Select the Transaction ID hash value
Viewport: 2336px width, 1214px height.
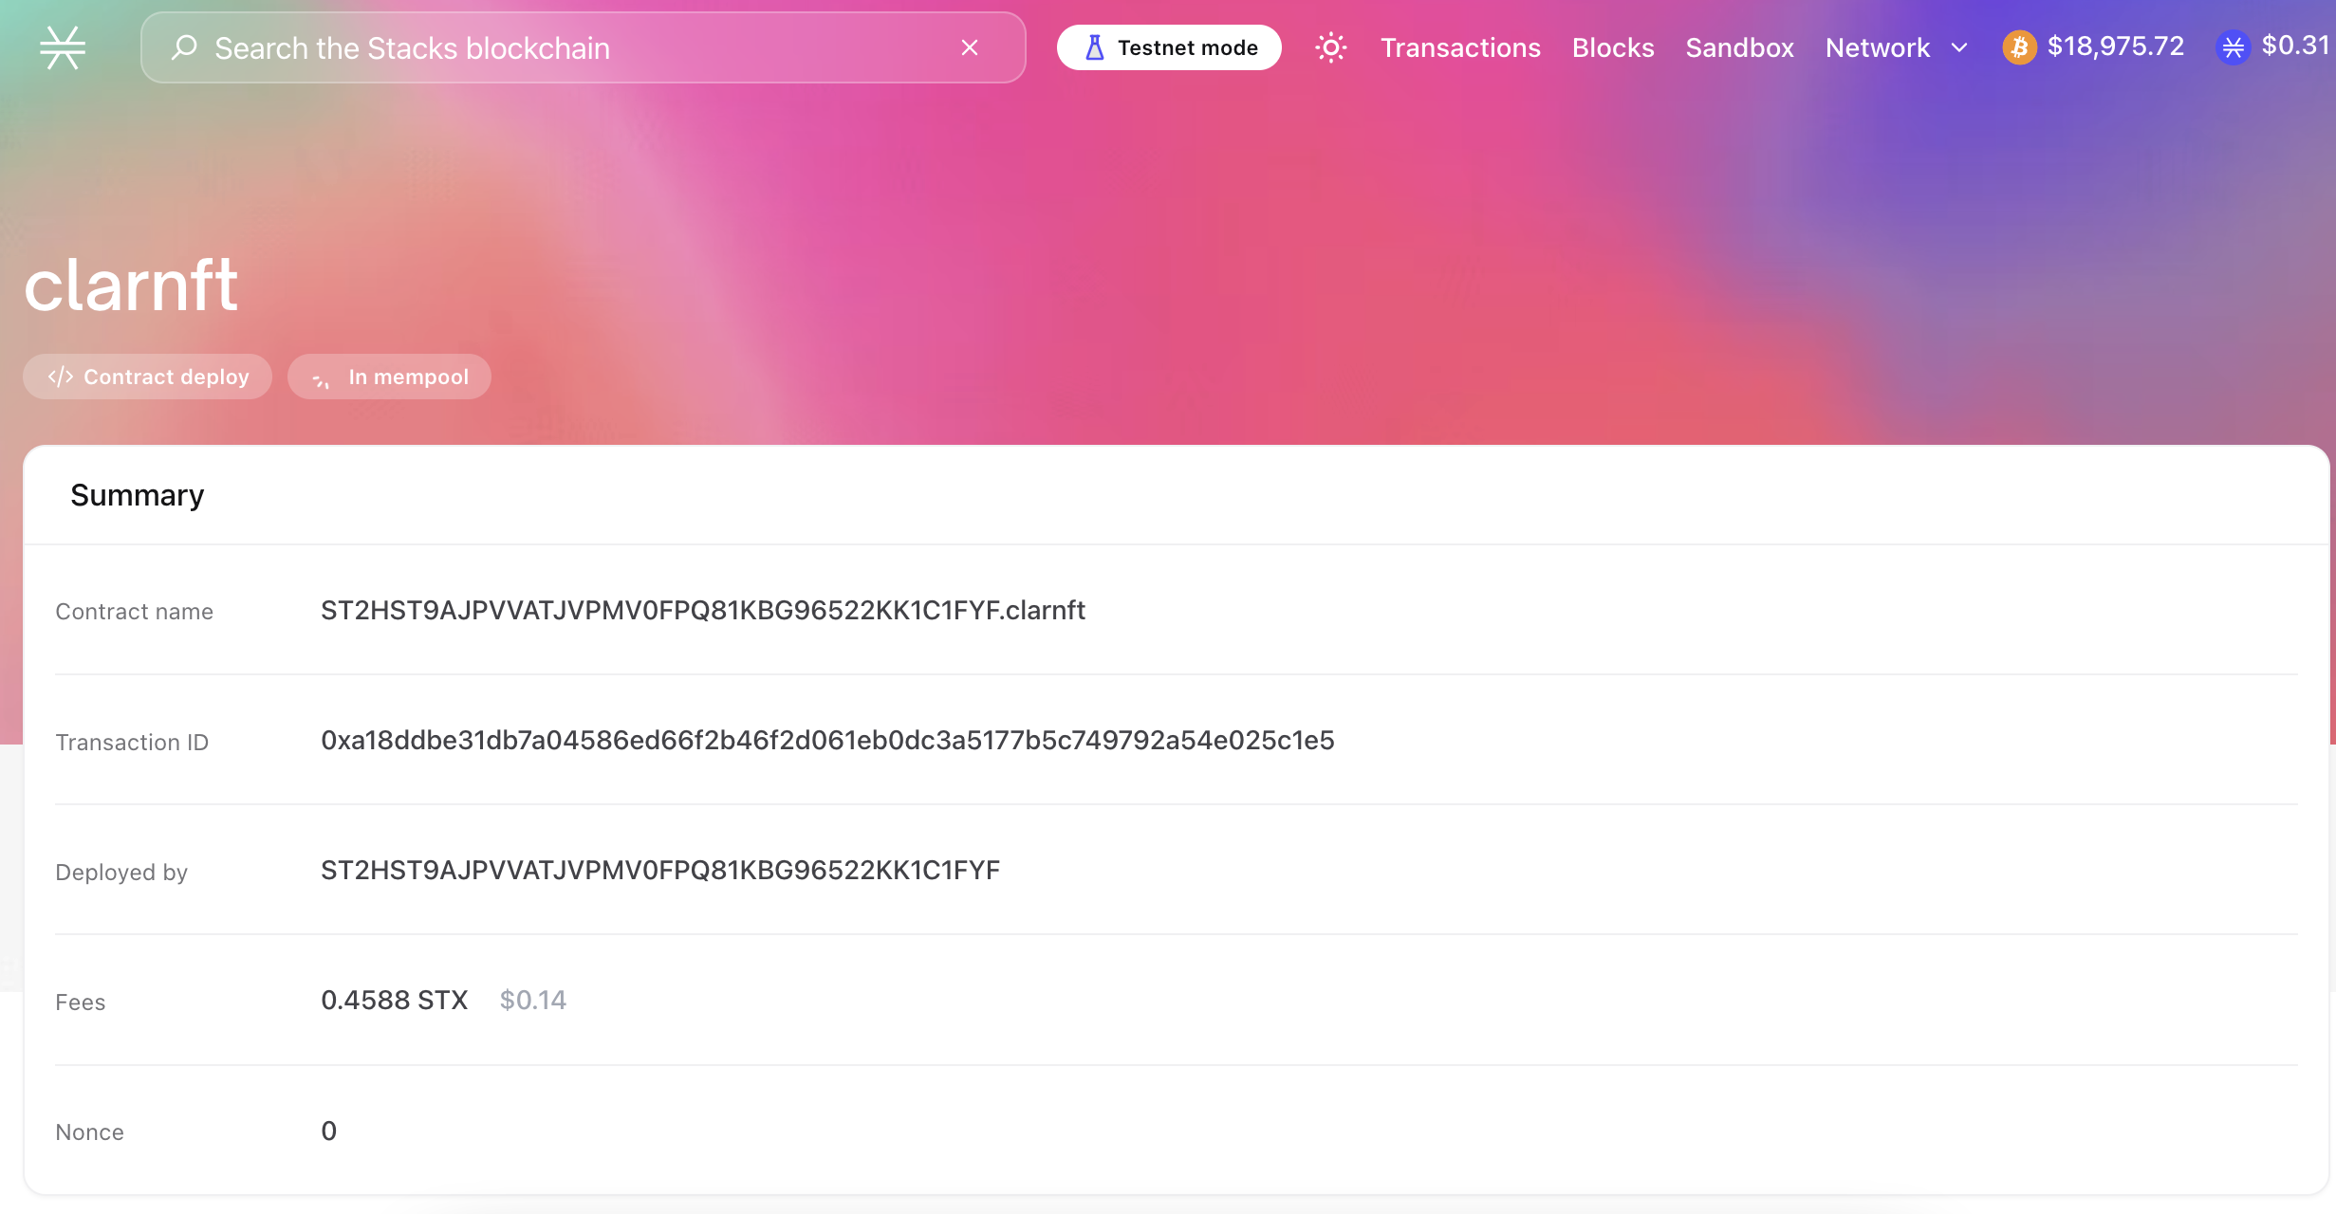(826, 740)
